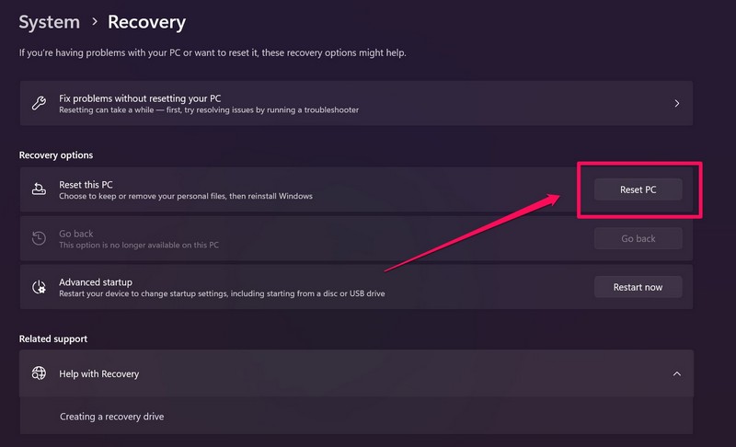The image size is (736, 447).
Task: Click the Reset this PC row title
Action: [86, 184]
